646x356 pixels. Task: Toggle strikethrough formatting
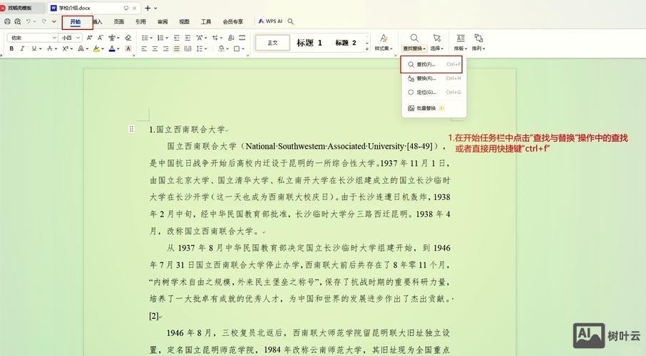pyautogui.click(x=49, y=48)
